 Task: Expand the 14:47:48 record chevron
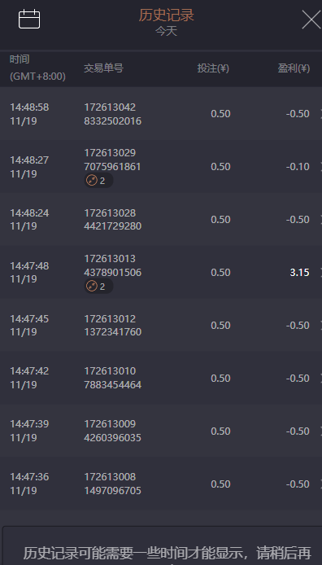pos(320,273)
